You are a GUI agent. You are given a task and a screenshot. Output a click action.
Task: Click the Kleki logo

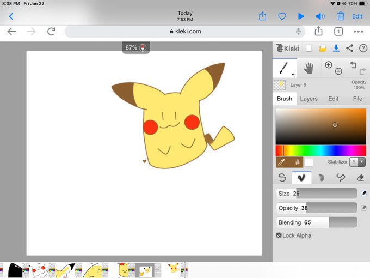click(x=288, y=48)
